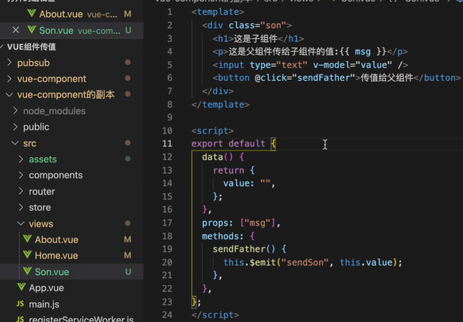Collapse the views folder
The image size is (463, 322).
pyautogui.click(x=21, y=223)
